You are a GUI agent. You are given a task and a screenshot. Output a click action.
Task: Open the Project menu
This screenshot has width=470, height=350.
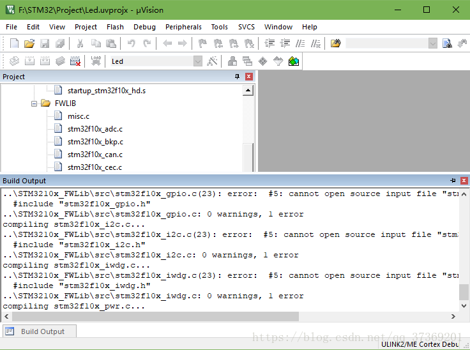tap(86, 27)
